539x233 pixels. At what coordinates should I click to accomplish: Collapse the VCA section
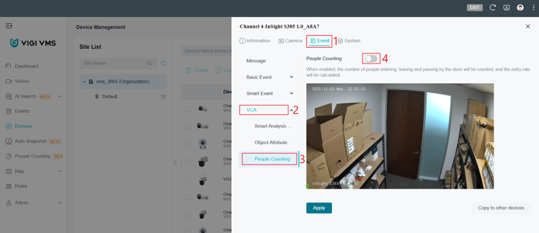click(x=291, y=110)
